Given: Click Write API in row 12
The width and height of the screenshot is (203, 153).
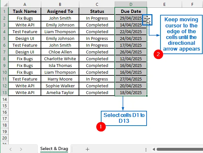Looking at the screenshot, I should coord(25,86).
